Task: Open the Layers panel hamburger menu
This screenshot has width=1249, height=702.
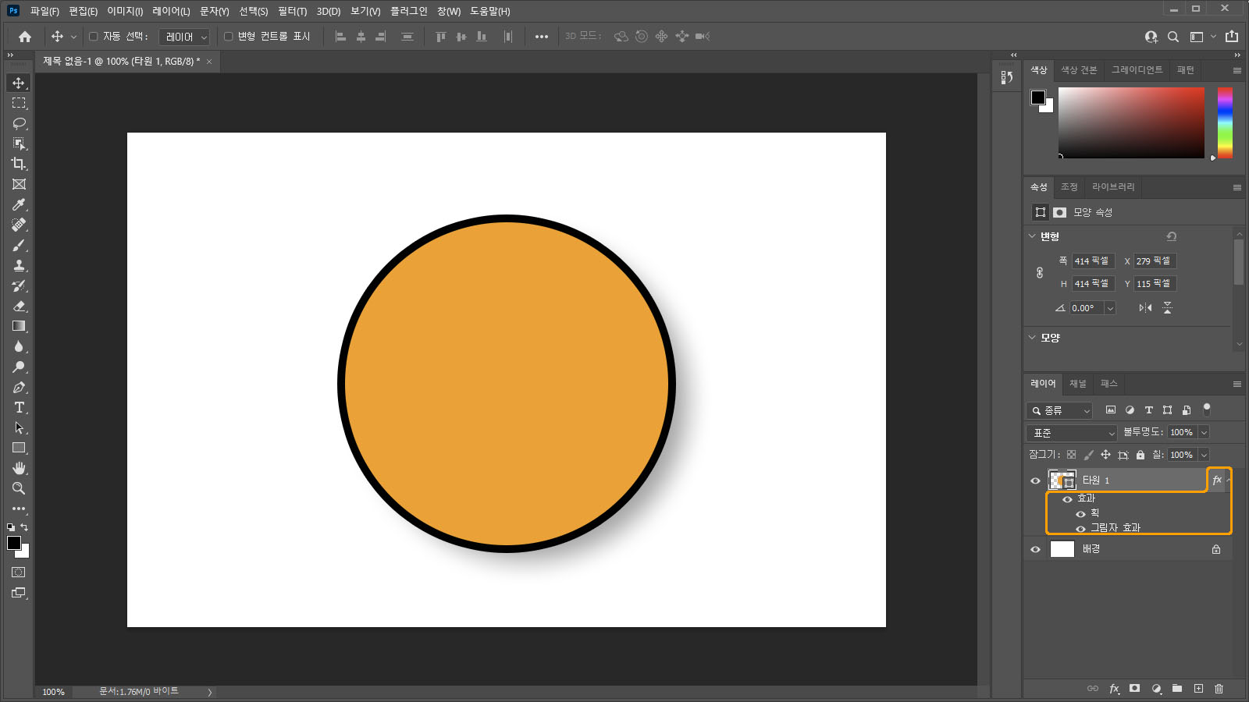Action: 1237,384
